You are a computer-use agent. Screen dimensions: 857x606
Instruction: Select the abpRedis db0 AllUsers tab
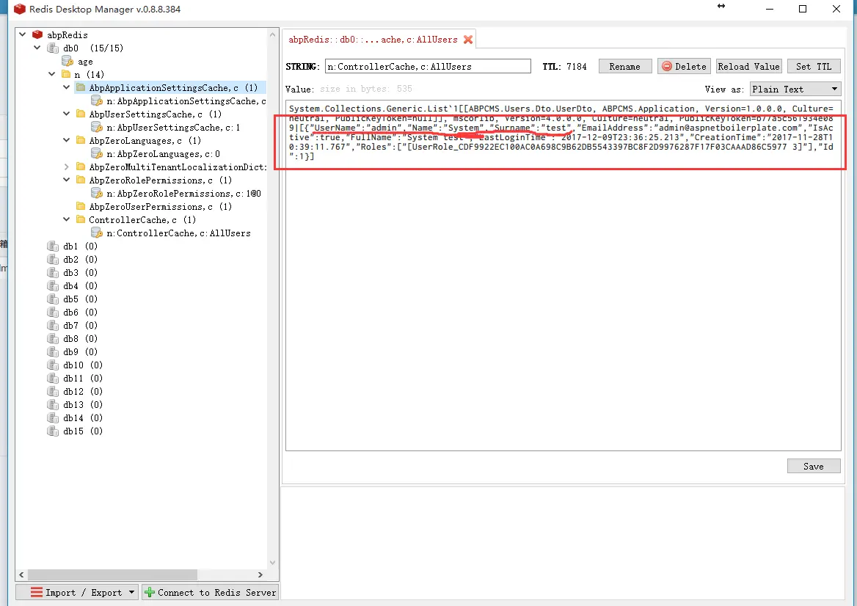point(373,40)
